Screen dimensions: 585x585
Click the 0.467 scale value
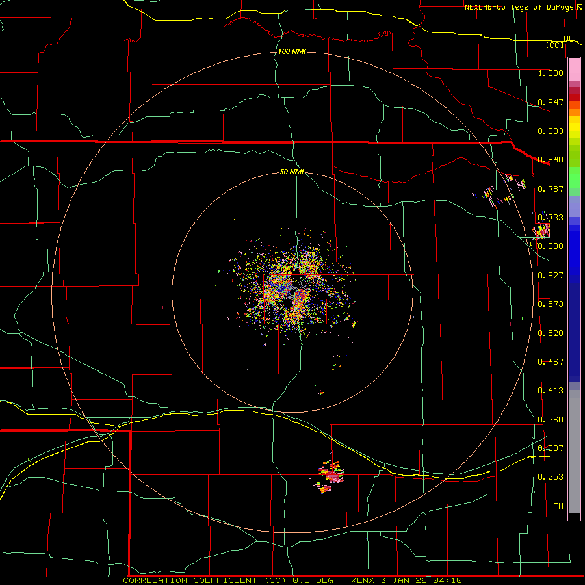coord(551,362)
